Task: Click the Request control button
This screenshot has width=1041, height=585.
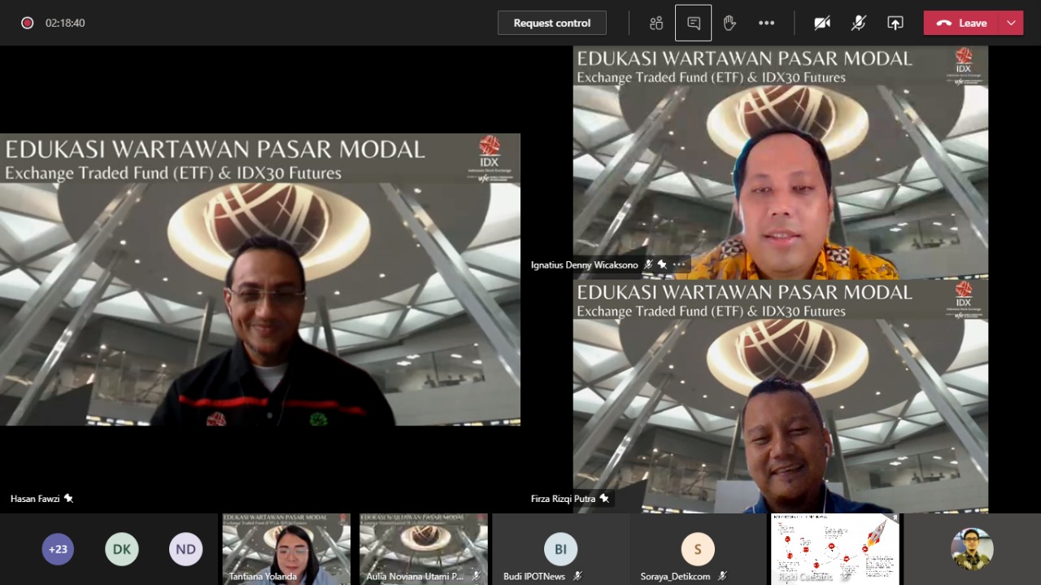Action: (x=551, y=23)
